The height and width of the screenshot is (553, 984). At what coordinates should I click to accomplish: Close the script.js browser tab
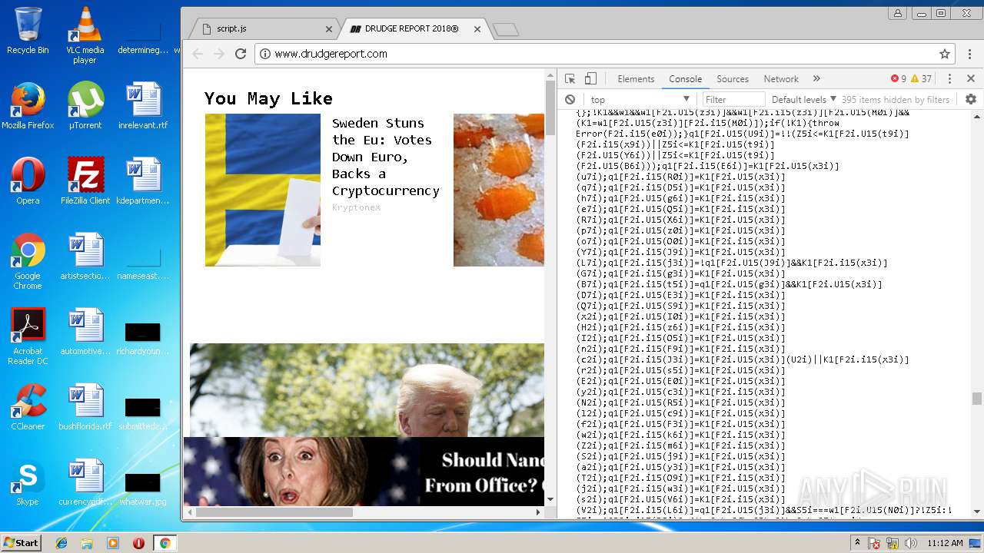pyautogui.click(x=329, y=29)
